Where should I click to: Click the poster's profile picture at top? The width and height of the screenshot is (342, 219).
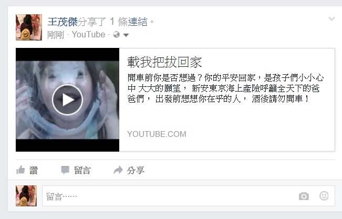29,27
